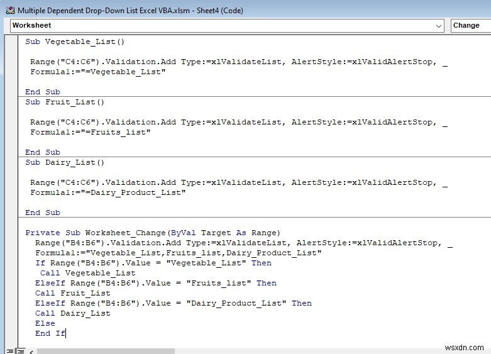Click the ElseIf line comparing "Fruits_list"
Image resolution: width=491 pixels, height=354 pixels.
[156, 283]
